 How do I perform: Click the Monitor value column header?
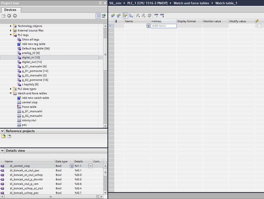click(216, 21)
